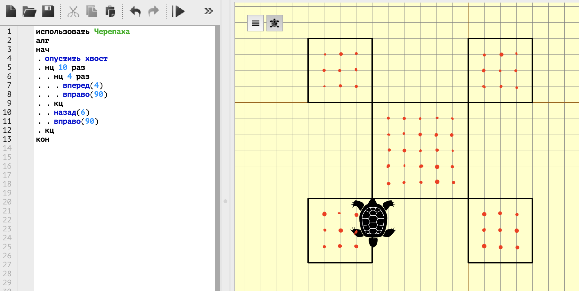The width and height of the screenshot is (579, 291).
Task: Redo the last edit
Action: (x=154, y=12)
